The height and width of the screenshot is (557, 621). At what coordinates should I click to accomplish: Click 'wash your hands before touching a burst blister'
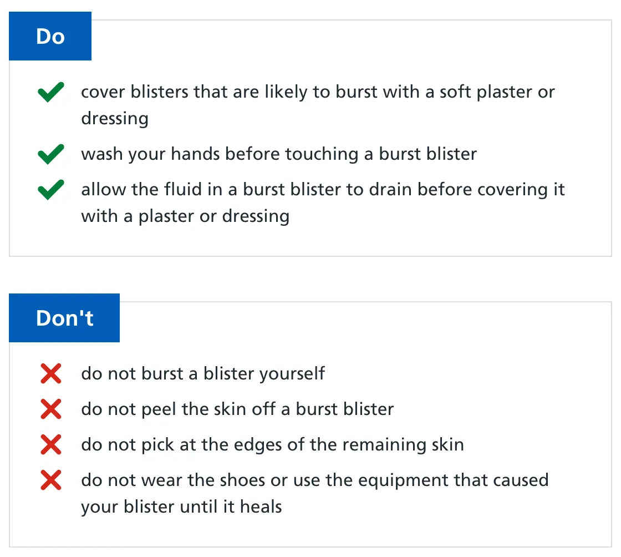279,154
